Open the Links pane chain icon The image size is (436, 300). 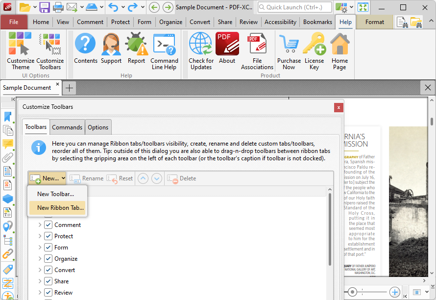pos(8,253)
